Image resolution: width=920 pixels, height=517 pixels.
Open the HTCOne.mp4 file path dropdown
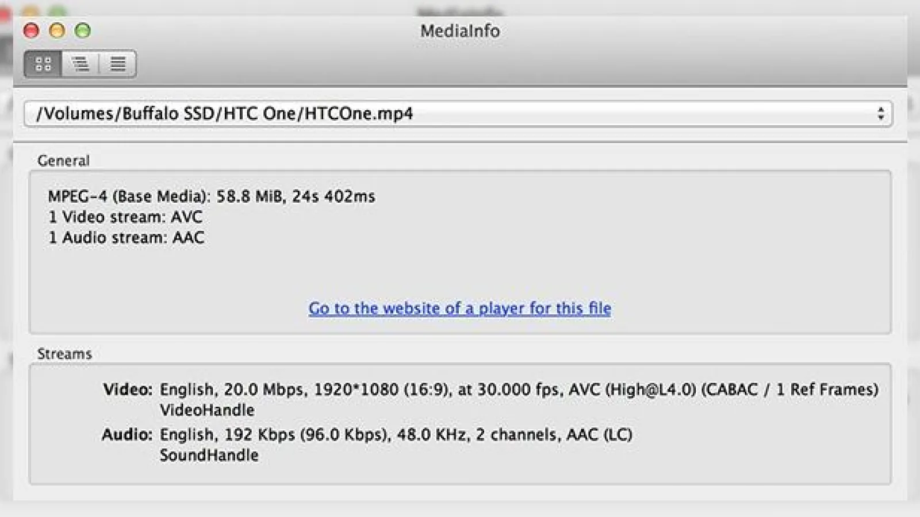tap(458, 114)
